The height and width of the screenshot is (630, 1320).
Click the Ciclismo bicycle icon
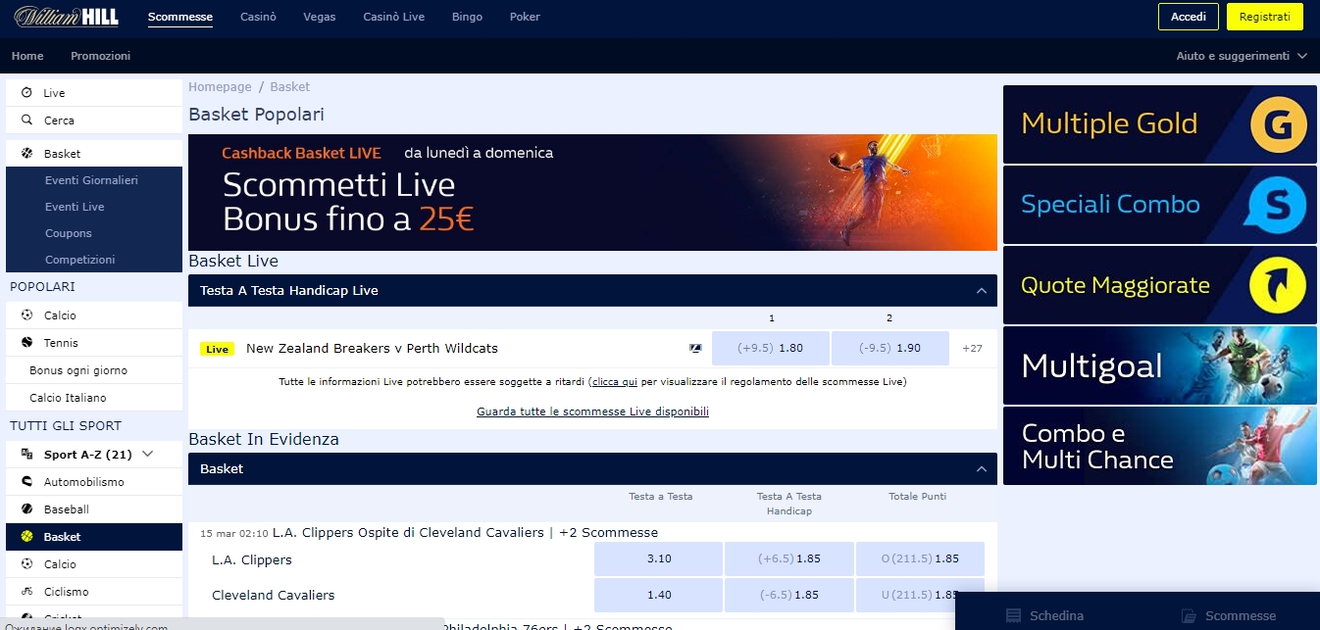click(x=26, y=592)
